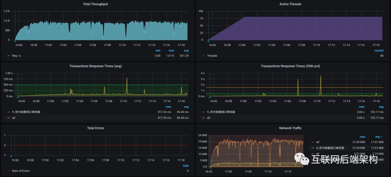Click the current value 80 in Active Threads
The height and width of the screenshot is (177, 391).
point(382,56)
